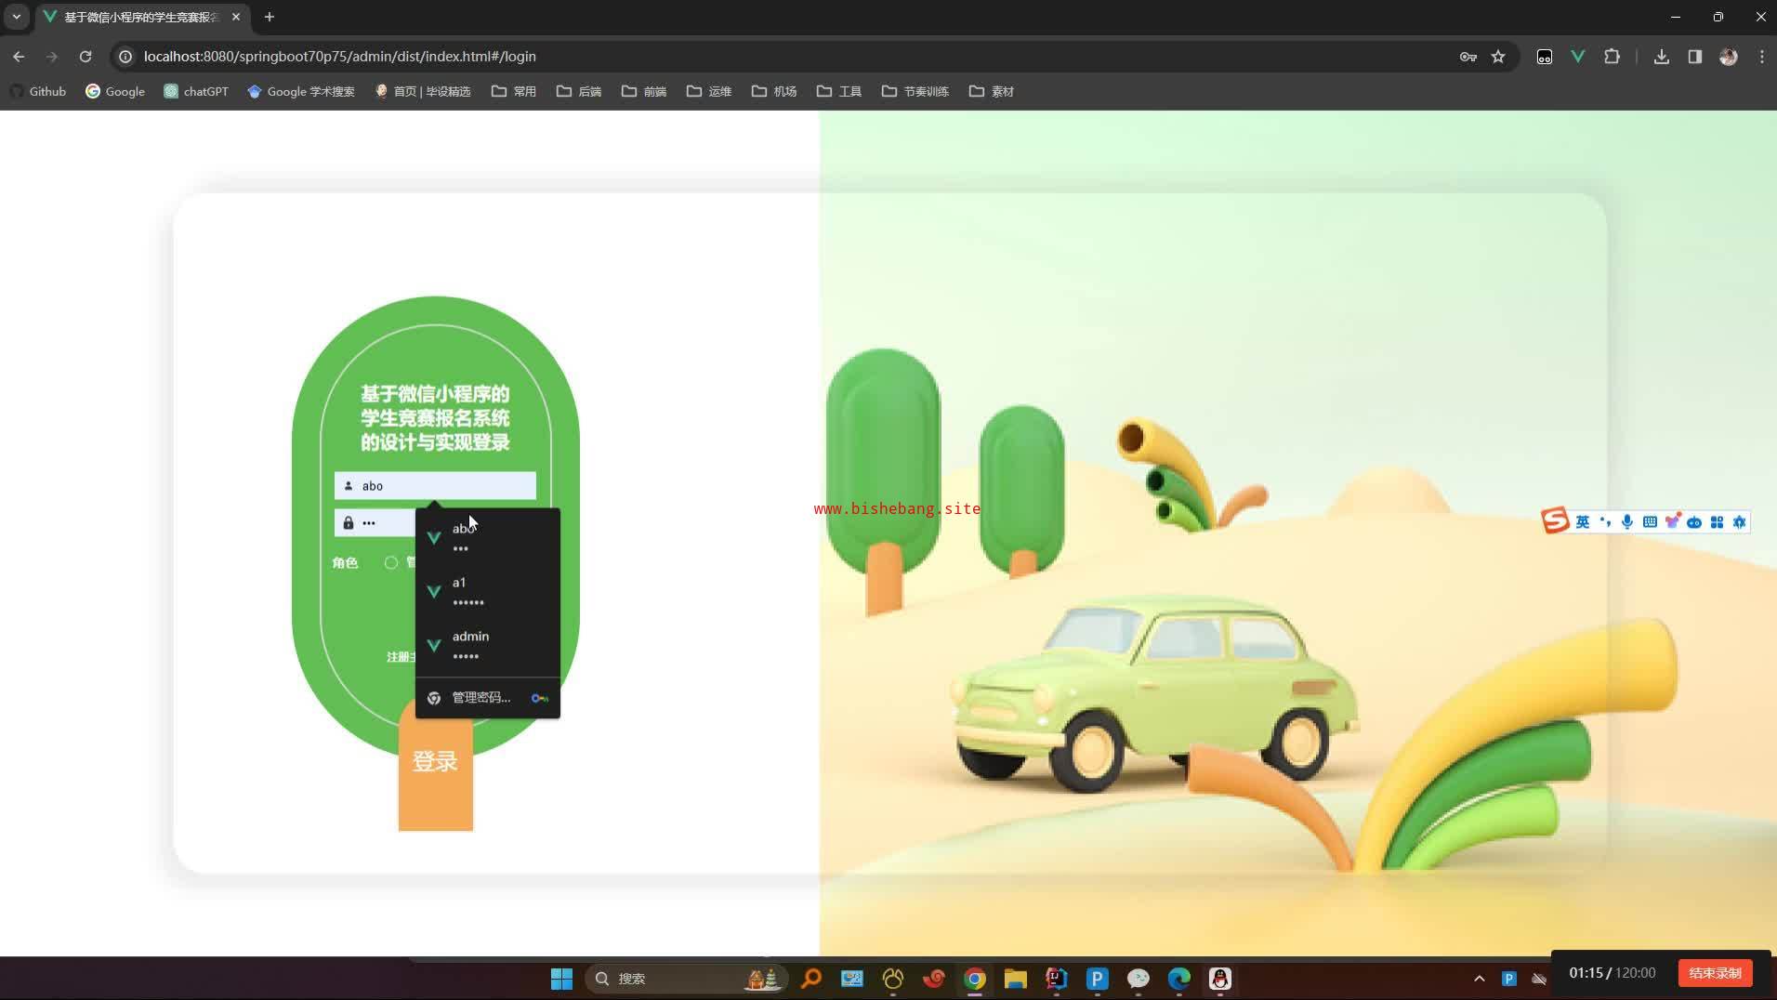Open the Vue devtools extension icon

coord(1577,57)
